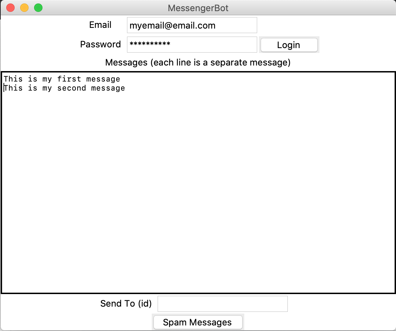The width and height of the screenshot is (396, 331).
Task: Focus the Email input field
Action: point(192,25)
